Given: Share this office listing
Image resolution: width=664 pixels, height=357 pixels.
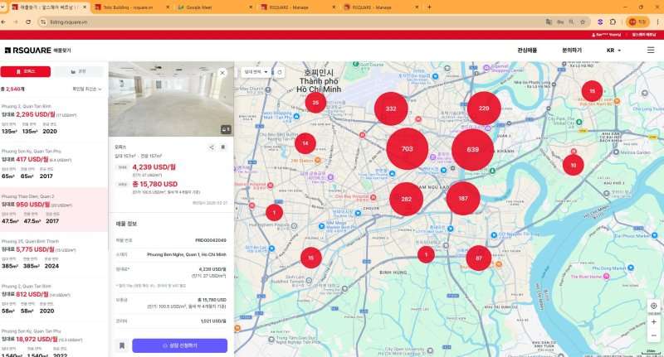Looking at the screenshot, I should [212, 147].
